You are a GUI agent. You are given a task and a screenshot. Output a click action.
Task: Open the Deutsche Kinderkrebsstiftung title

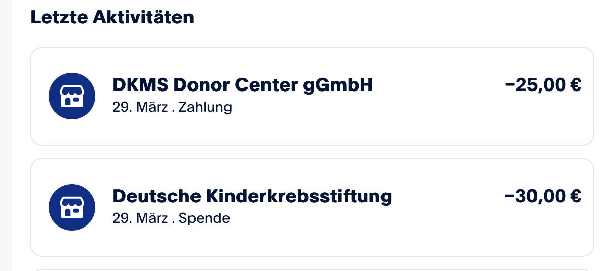[252, 196]
